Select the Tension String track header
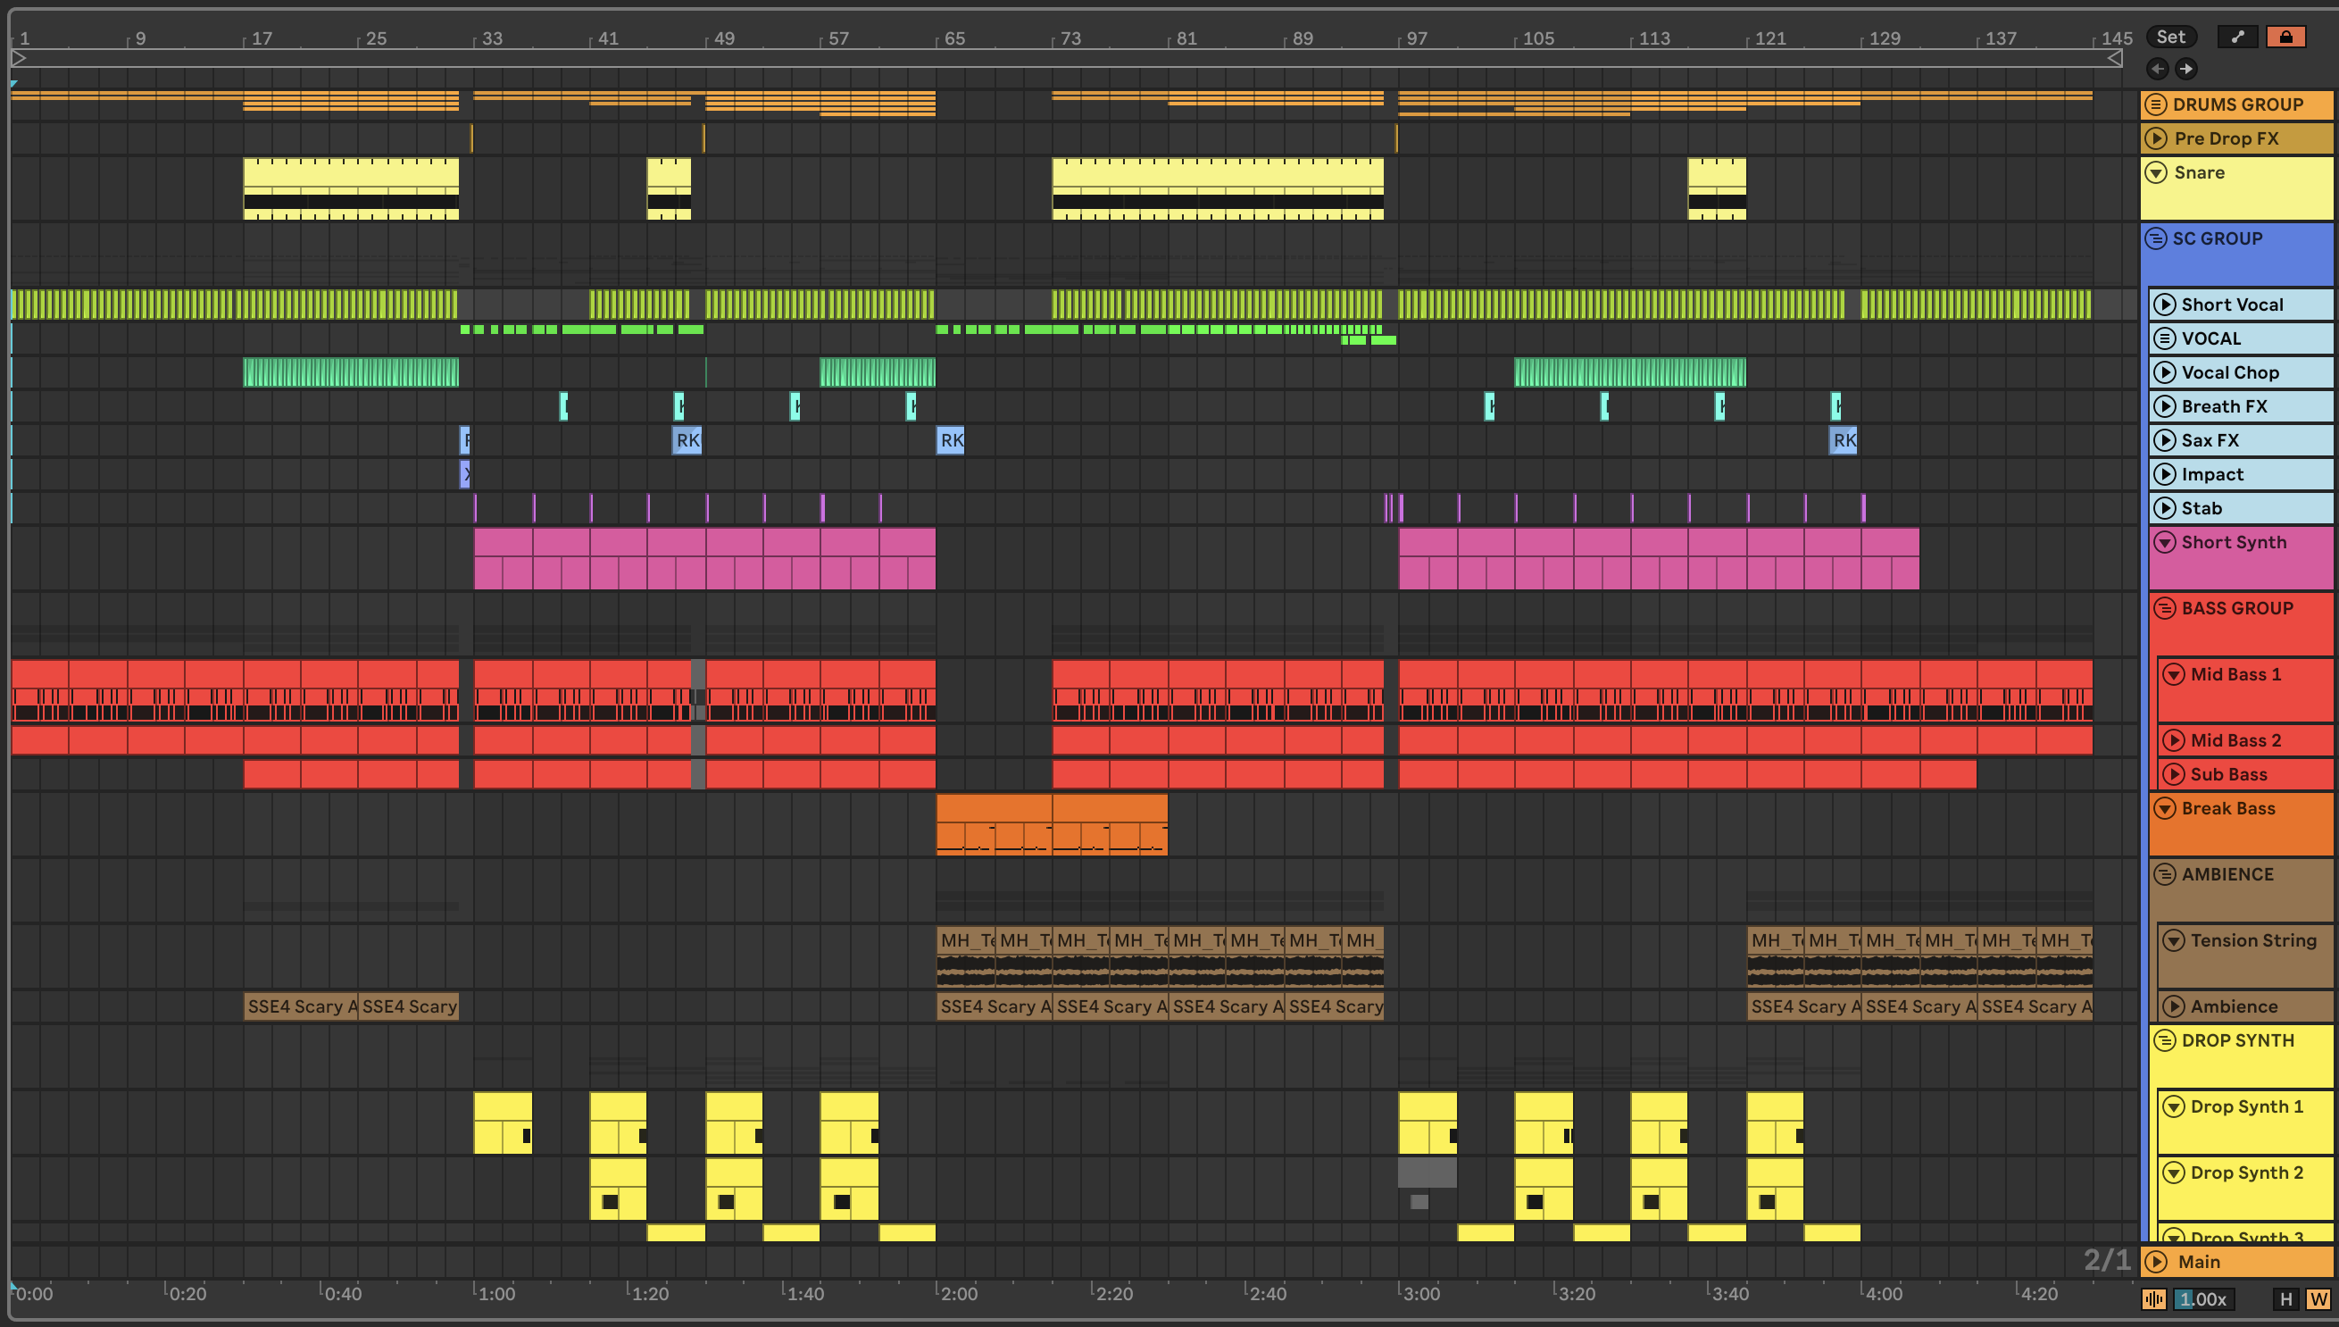2339x1327 pixels. click(x=2252, y=939)
